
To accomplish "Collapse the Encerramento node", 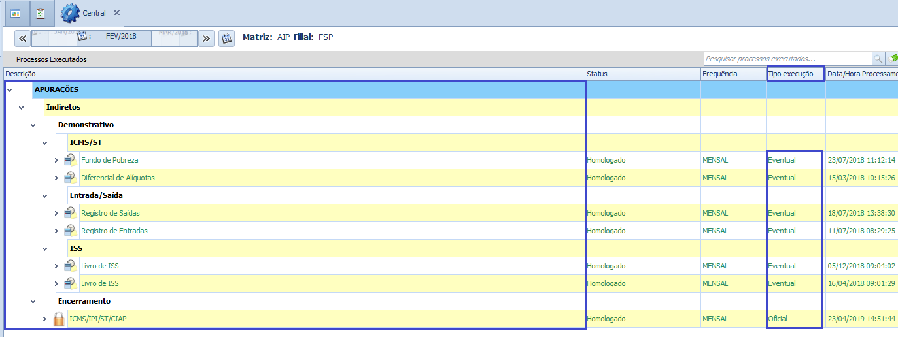I will 33,301.
